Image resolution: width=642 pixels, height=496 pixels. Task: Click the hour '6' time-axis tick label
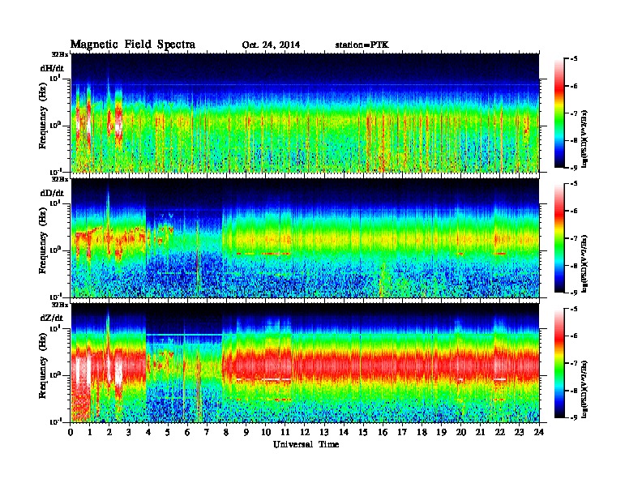pyautogui.click(x=187, y=432)
